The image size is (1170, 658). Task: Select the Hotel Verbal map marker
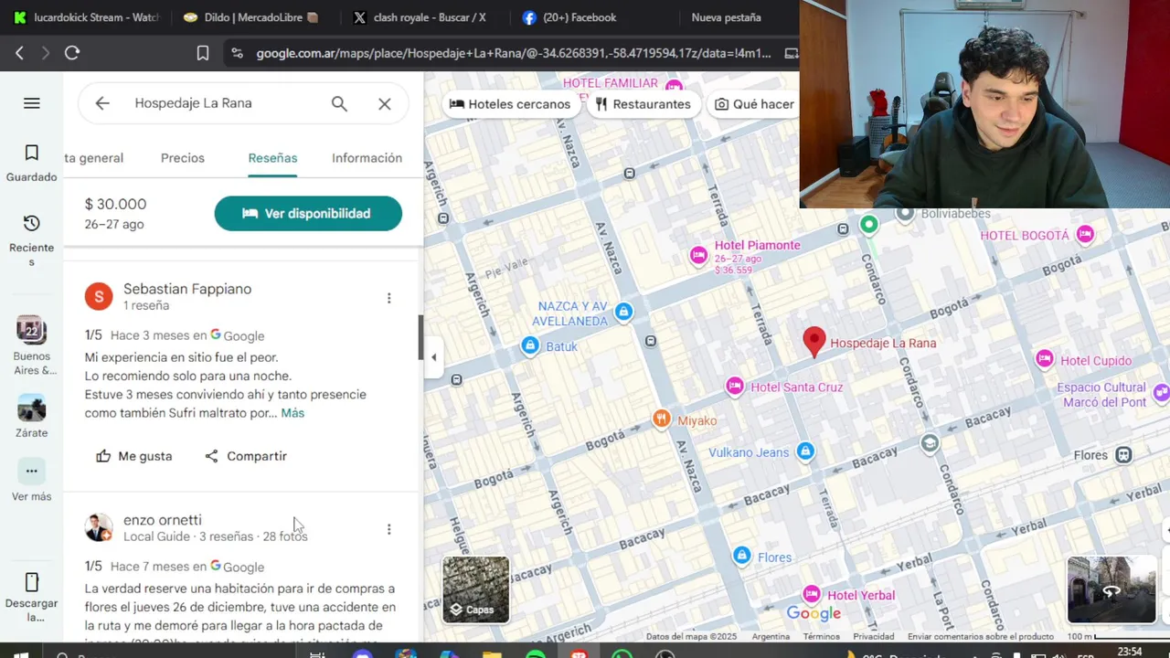tap(811, 595)
